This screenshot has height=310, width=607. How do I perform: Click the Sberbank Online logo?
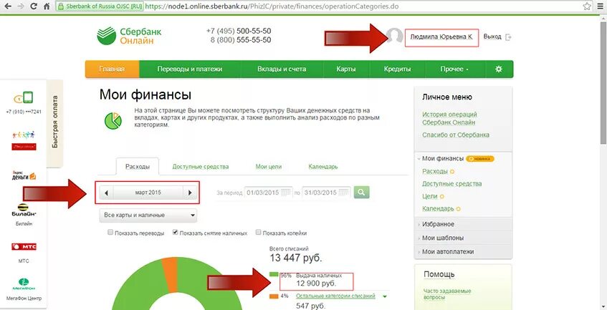(129, 36)
